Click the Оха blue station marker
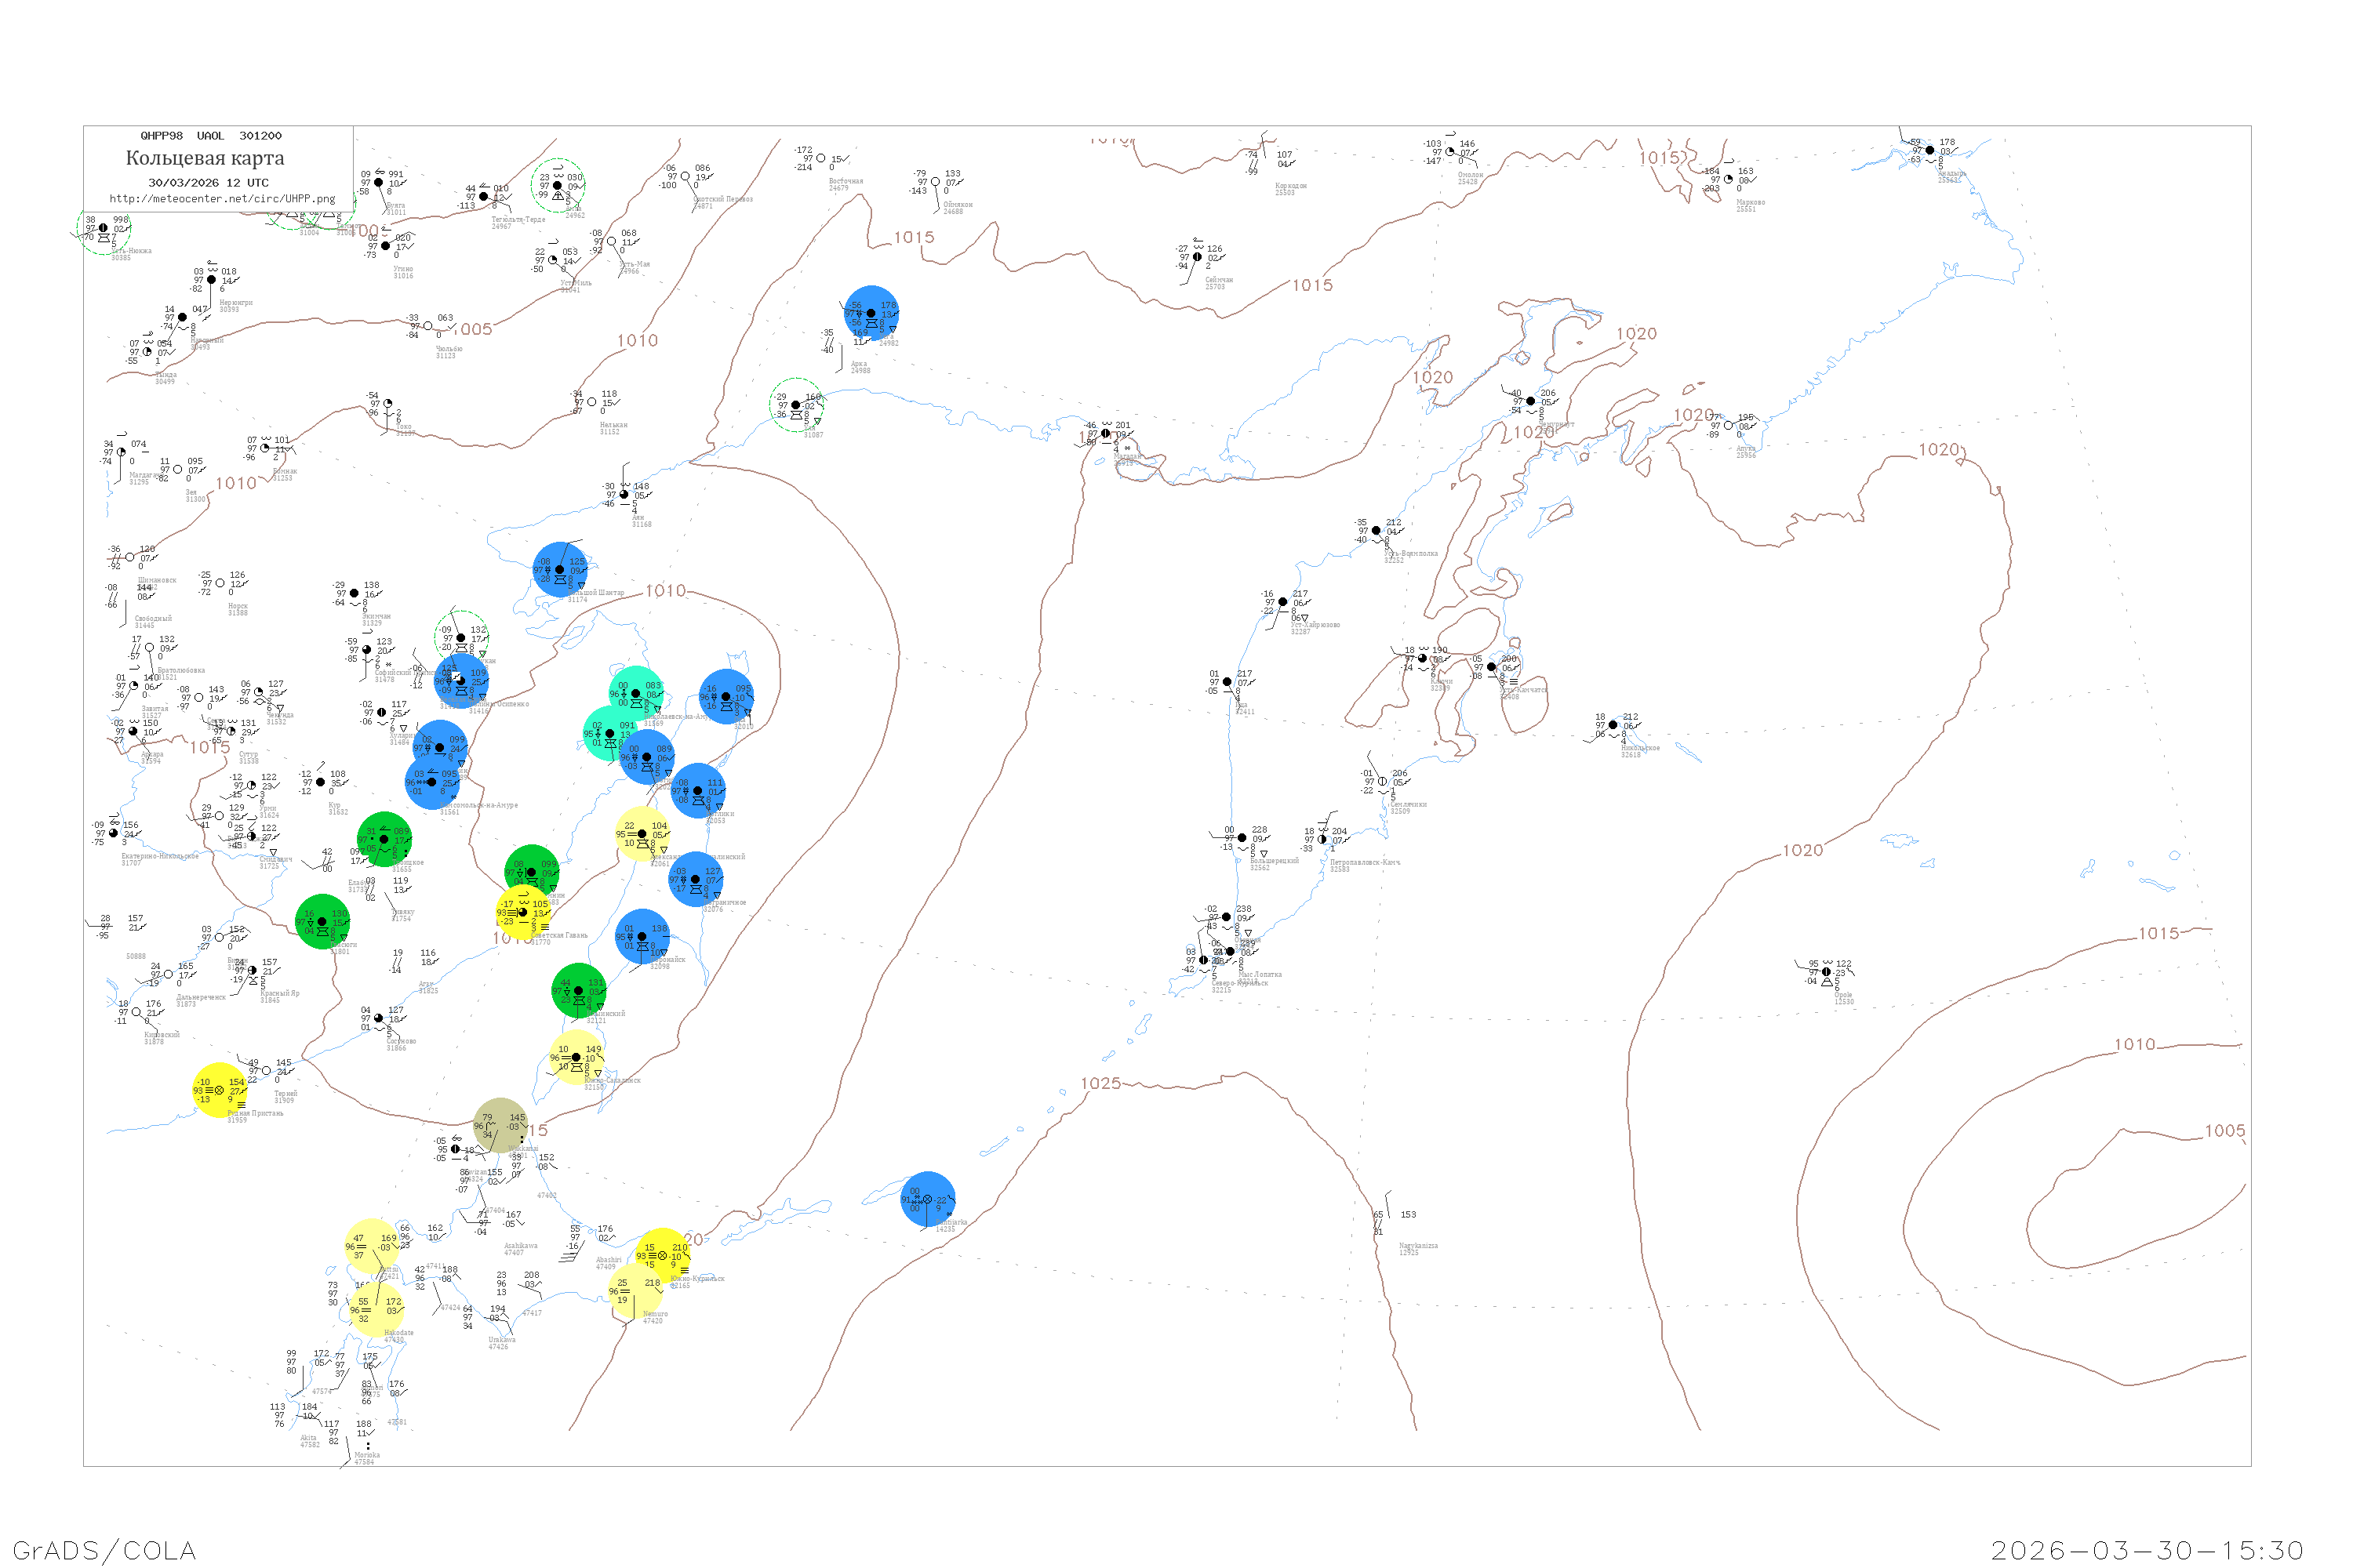This screenshot has height=1568, width=2353. tap(726, 697)
